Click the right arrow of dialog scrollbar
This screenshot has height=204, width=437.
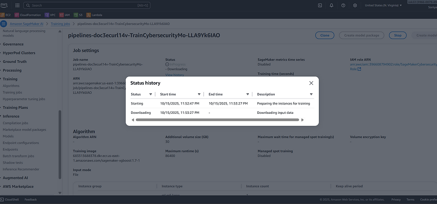pos(302,120)
